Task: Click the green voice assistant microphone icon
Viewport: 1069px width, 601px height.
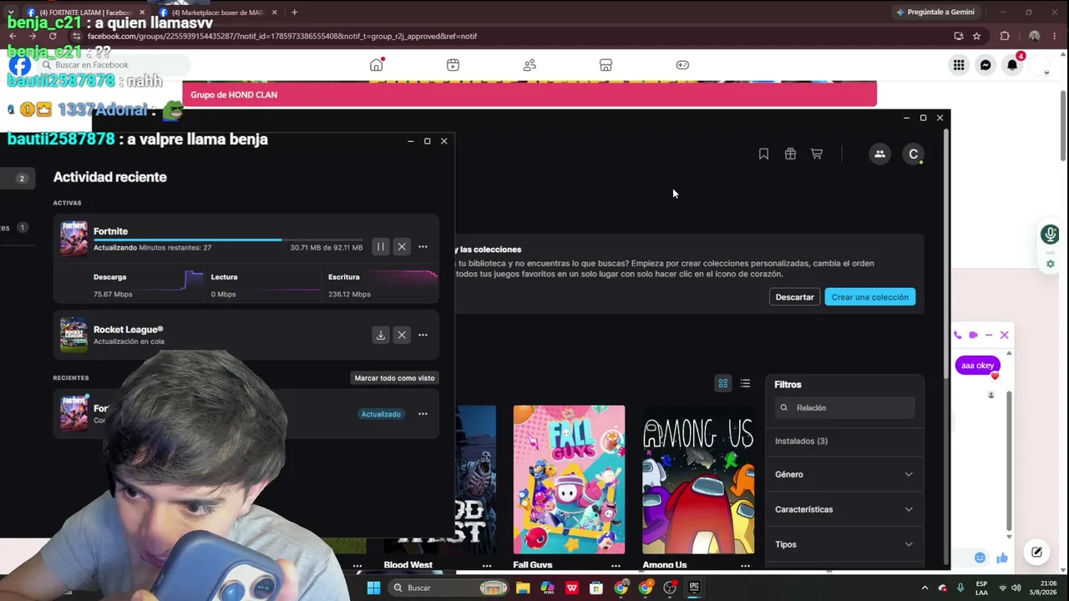Action: click(x=1051, y=235)
